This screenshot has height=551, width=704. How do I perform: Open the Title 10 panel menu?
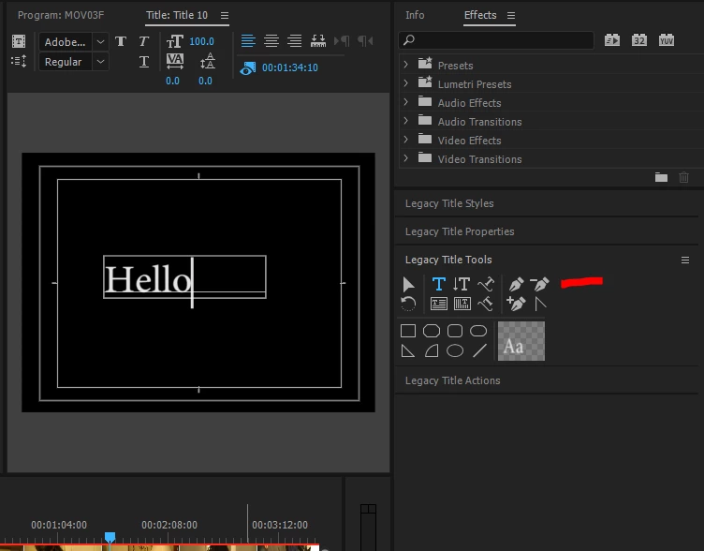[x=225, y=16]
